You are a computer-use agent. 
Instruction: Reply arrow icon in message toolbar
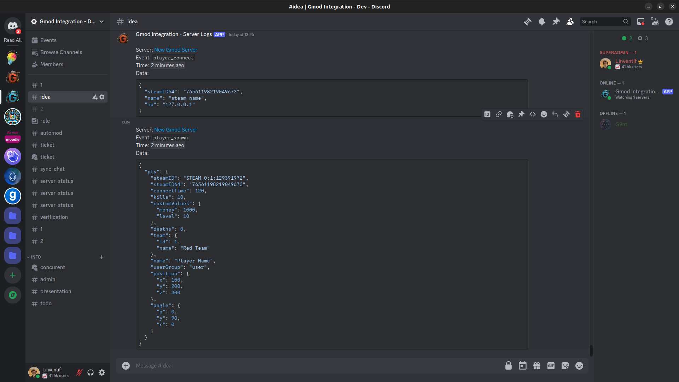555,114
